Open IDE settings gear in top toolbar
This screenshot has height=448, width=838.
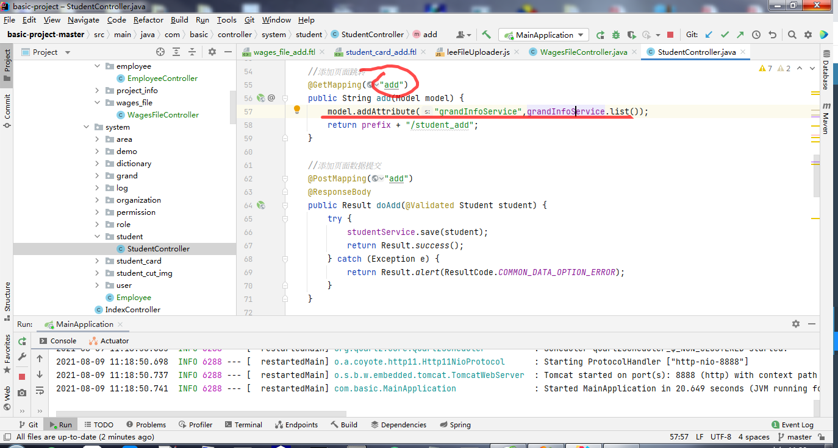point(808,35)
